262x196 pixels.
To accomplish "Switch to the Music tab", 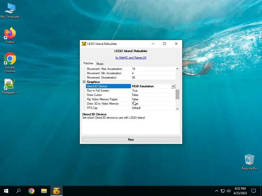I will tap(100, 64).
